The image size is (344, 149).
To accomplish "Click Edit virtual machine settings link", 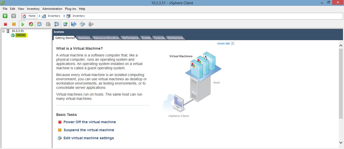I will [88, 138].
